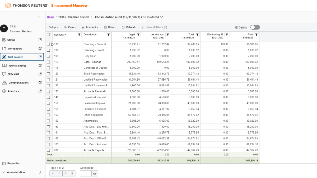Open the Setup menu
Image resolution: width=317 pixels, height=178 pixels.
(53, 27)
